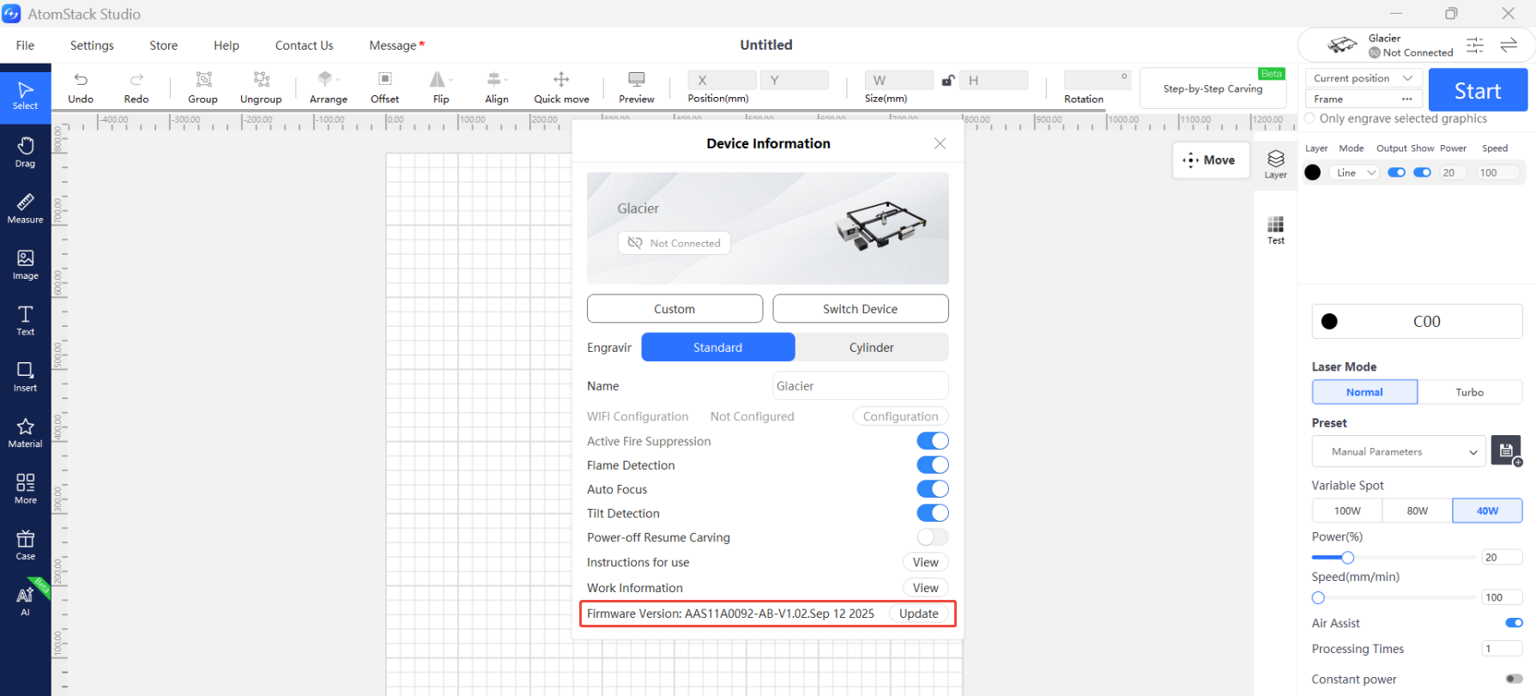Turn off the Air Assist toggle
The width and height of the screenshot is (1536, 696).
pos(1514,623)
